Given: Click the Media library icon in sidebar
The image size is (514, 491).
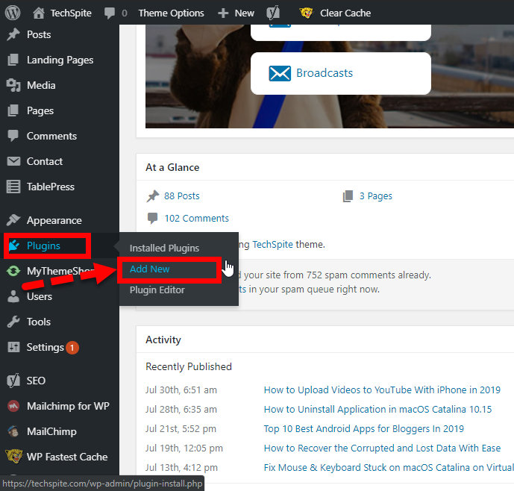Looking at the screenshot, I should pyautogui.click(x=13, y=85).
